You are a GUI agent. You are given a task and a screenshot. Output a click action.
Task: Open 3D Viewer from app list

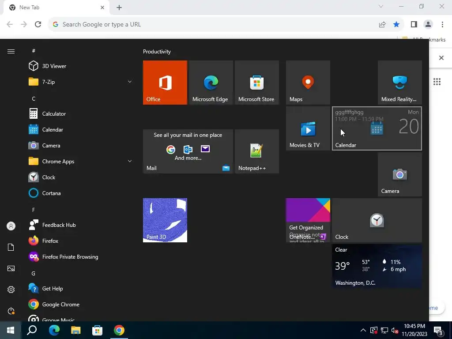[80, 66]
